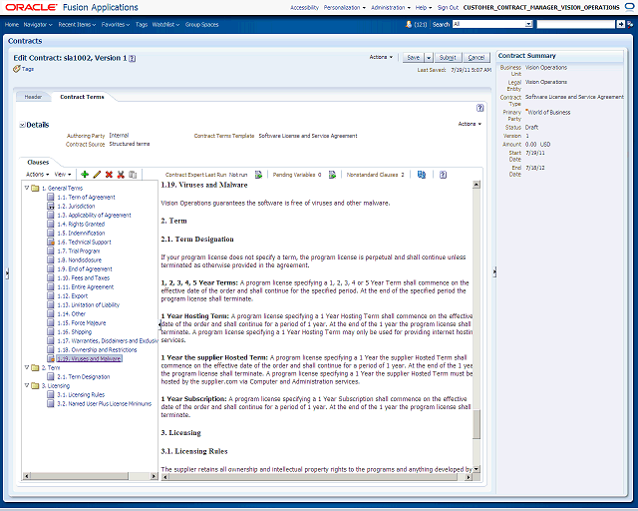
Task: Click the General Terms folder icon
Action: click(35, 188)
